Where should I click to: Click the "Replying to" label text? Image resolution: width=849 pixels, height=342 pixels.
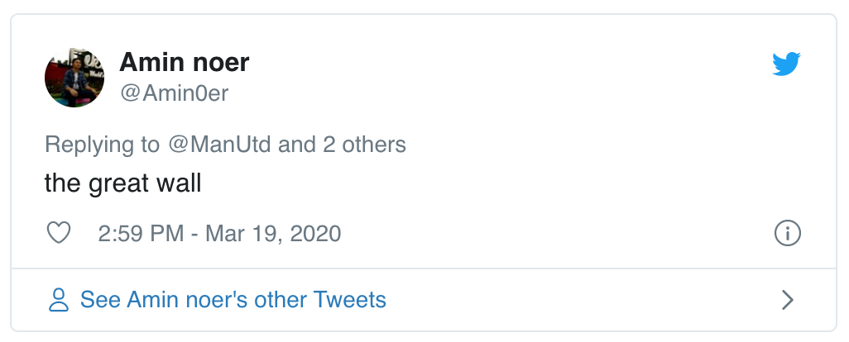(102, 145)
